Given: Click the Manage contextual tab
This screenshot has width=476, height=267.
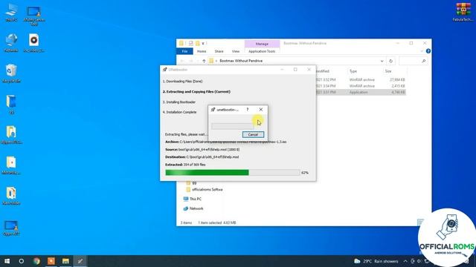Looking at the screenshot, I should [x=262, y=44].
